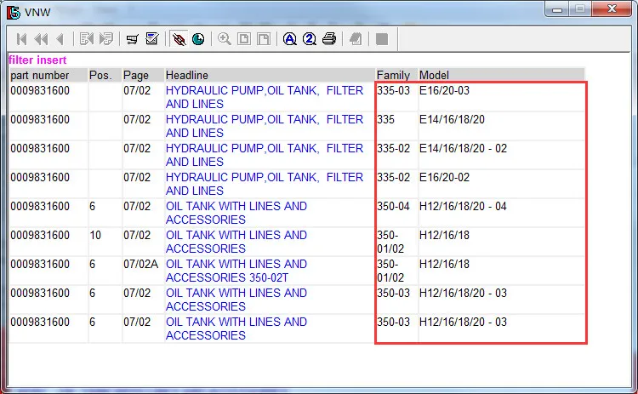Click the circled letter A icon
638x394 pixels.
pyautogui.click(x=290, y=39)
